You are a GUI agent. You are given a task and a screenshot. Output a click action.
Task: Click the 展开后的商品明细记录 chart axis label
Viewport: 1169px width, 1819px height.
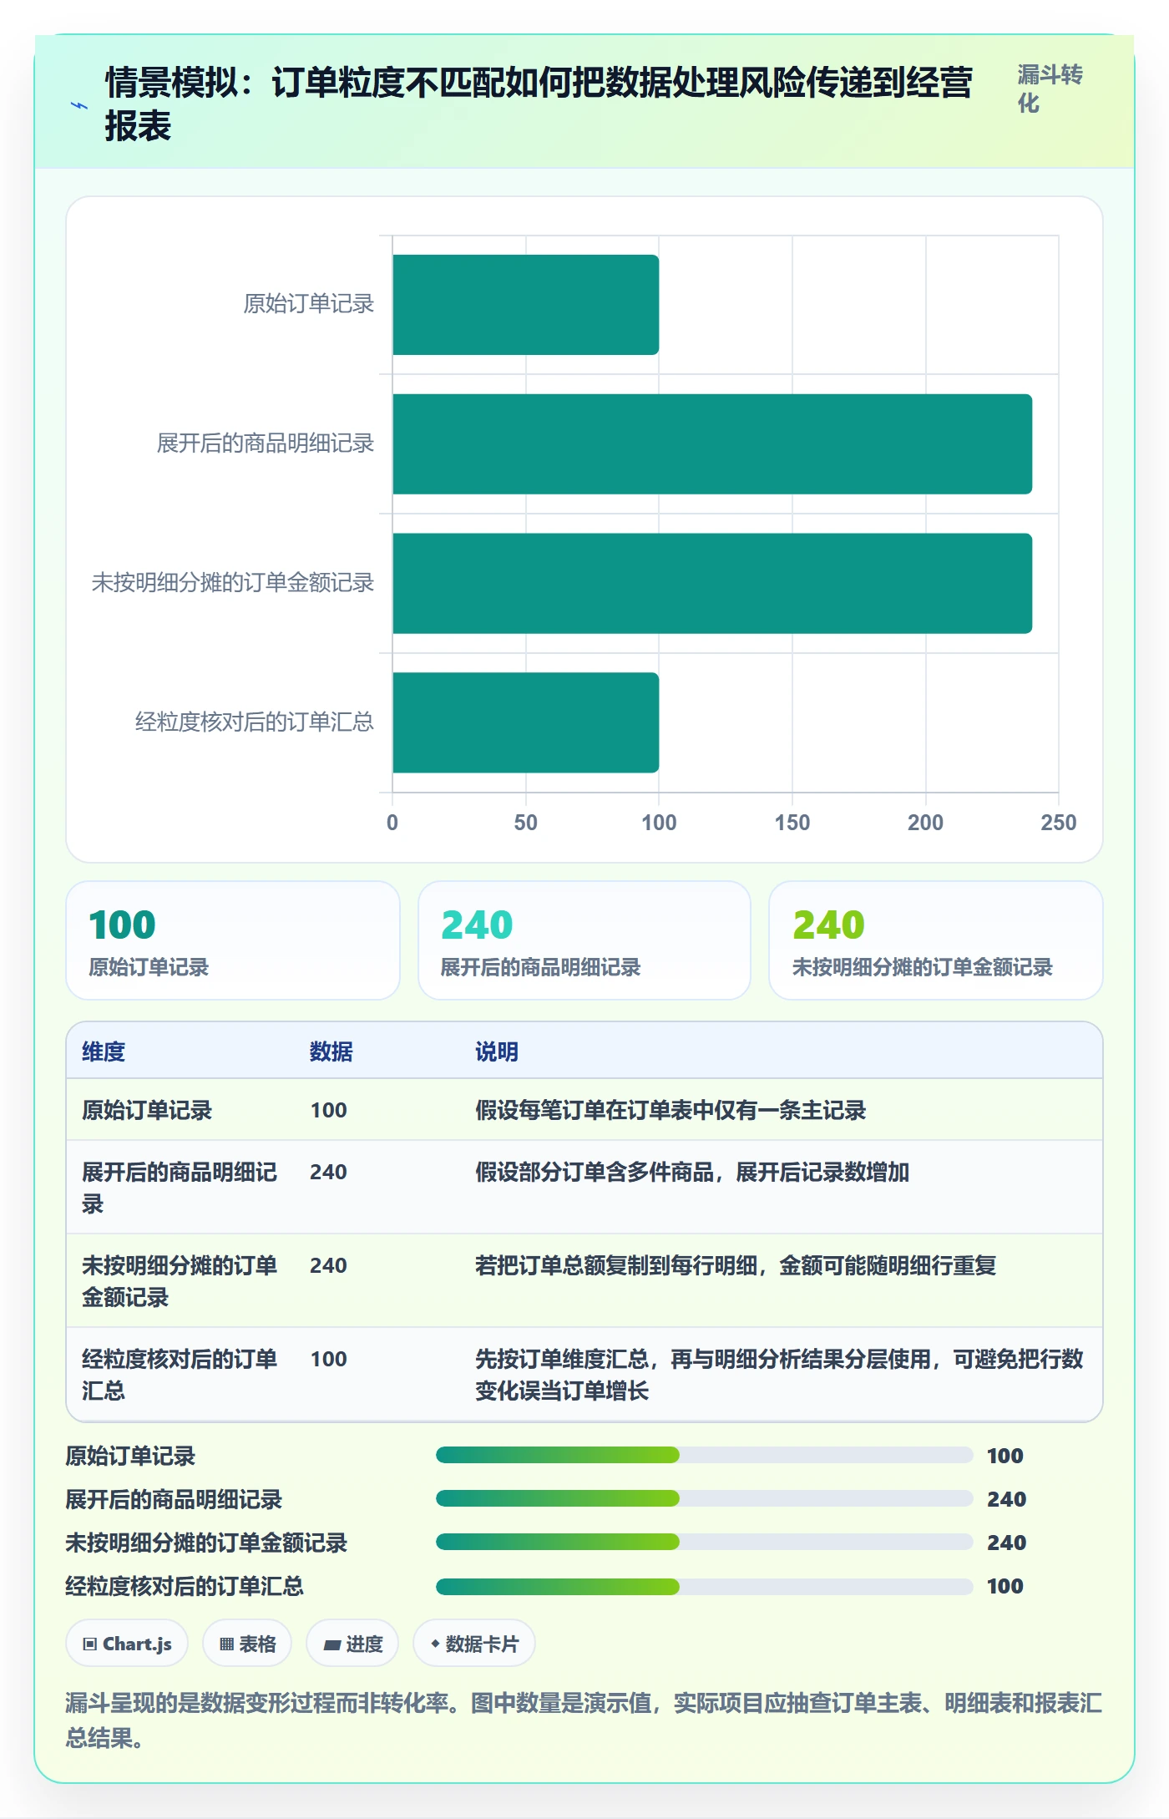(265, 443)
